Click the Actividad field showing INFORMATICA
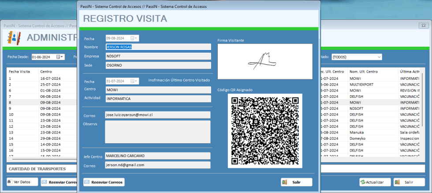The width and height of the screenshot is (432, 193). tap(158, 99)
